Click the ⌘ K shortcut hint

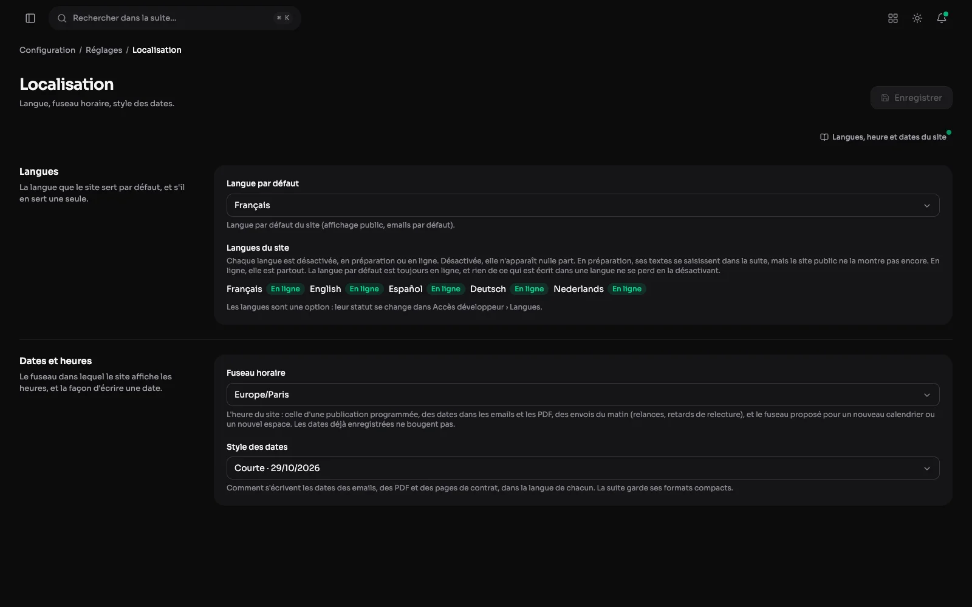tap(283, 18)
